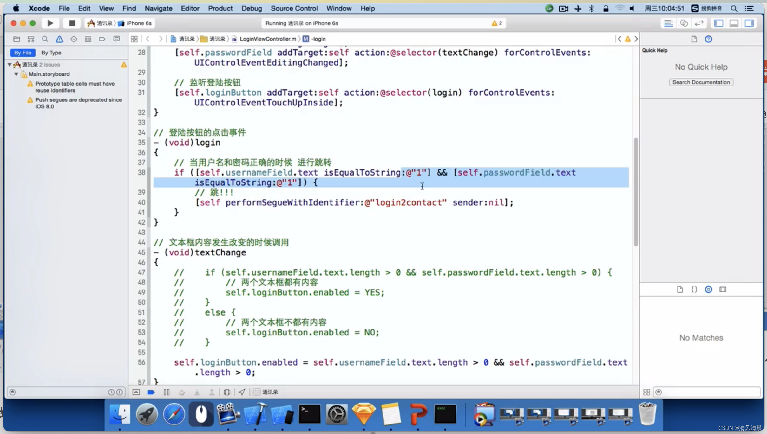Open the Object library icon
The width and height of the screenshot is (767, 434).
tap(708, 289)
